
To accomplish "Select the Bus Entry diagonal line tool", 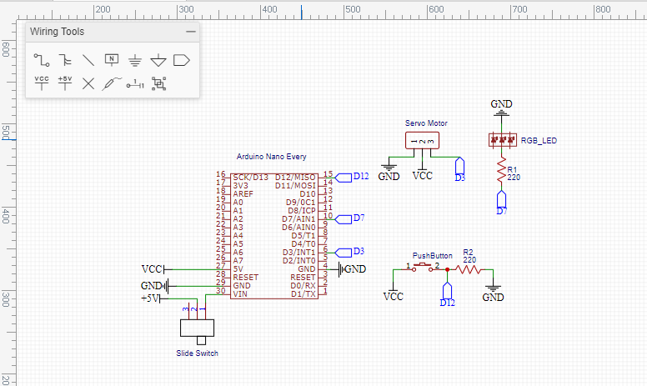I will (x=88, y=61).
